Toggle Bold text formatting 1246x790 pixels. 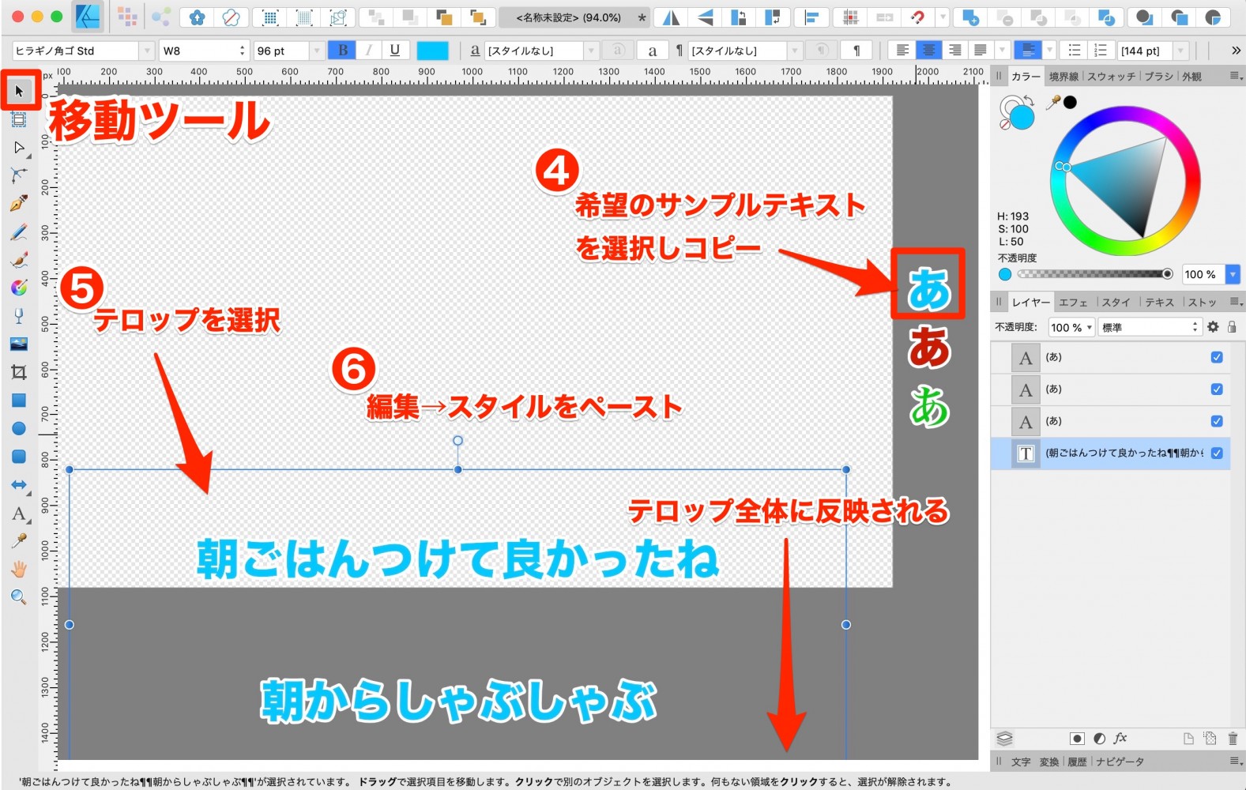342,51
